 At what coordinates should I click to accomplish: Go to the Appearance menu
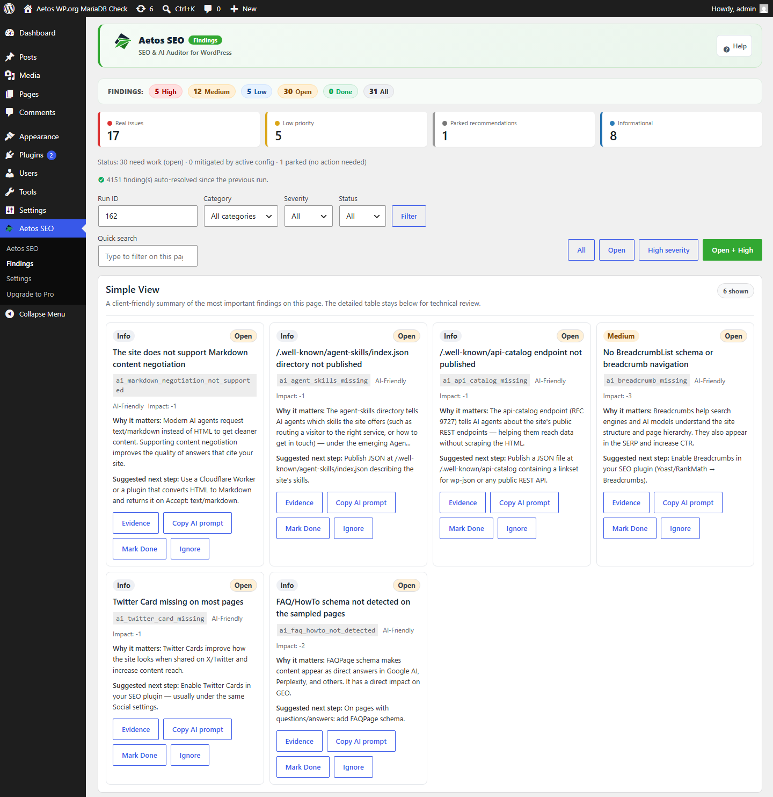point(43,137)
